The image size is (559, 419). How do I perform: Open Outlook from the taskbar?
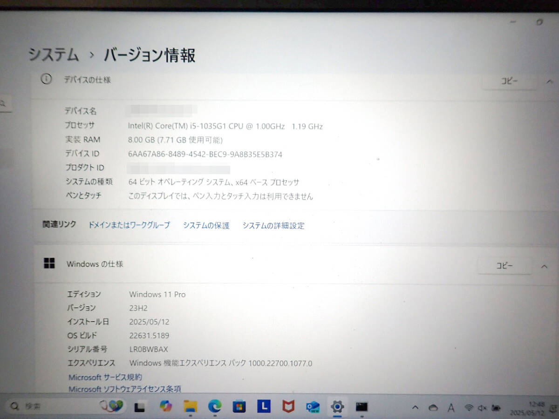click(x=313, y=407)
